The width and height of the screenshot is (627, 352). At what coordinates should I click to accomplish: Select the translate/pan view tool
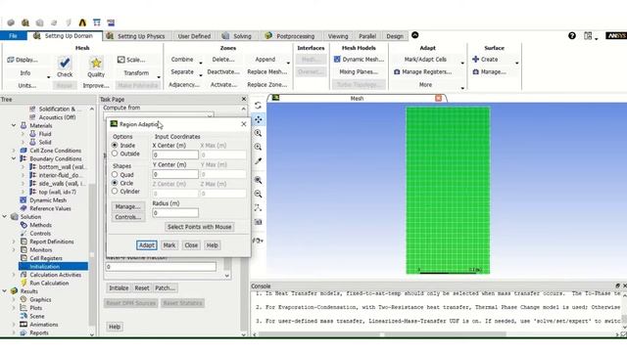[x=258, y=119]
